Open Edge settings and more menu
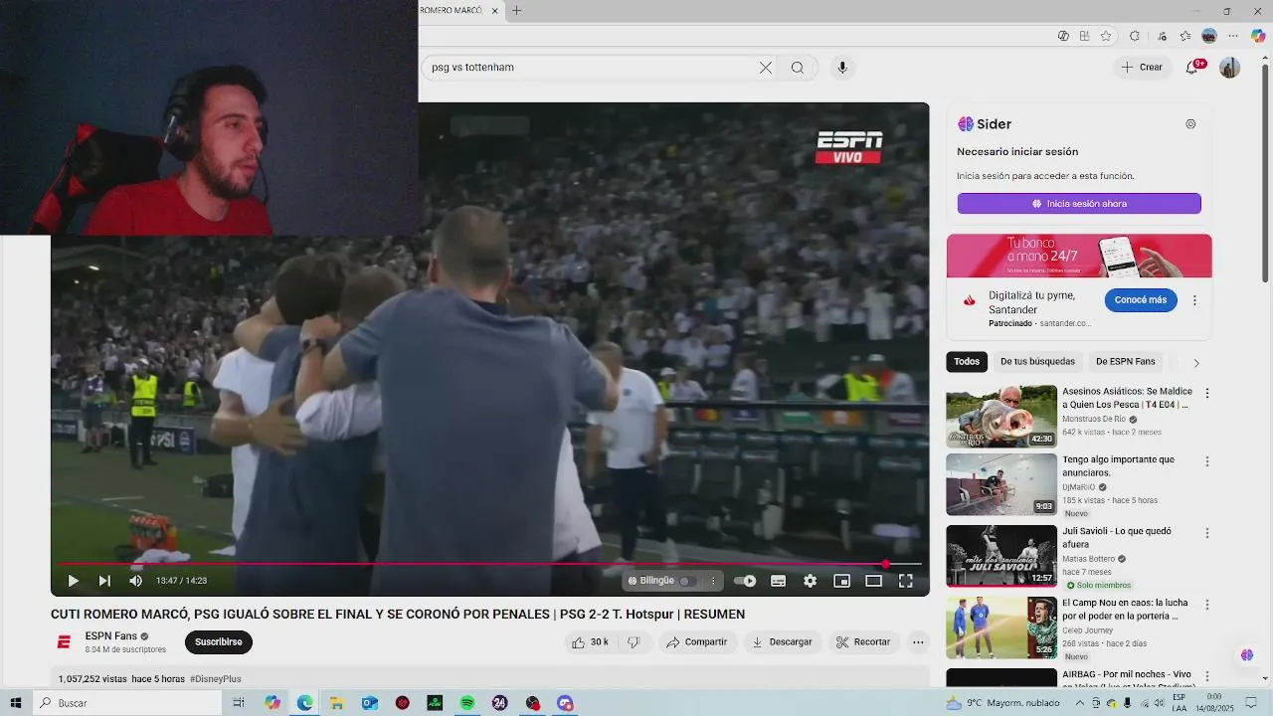Screen dimensions: 1273x716 [x=1233, y=36]
